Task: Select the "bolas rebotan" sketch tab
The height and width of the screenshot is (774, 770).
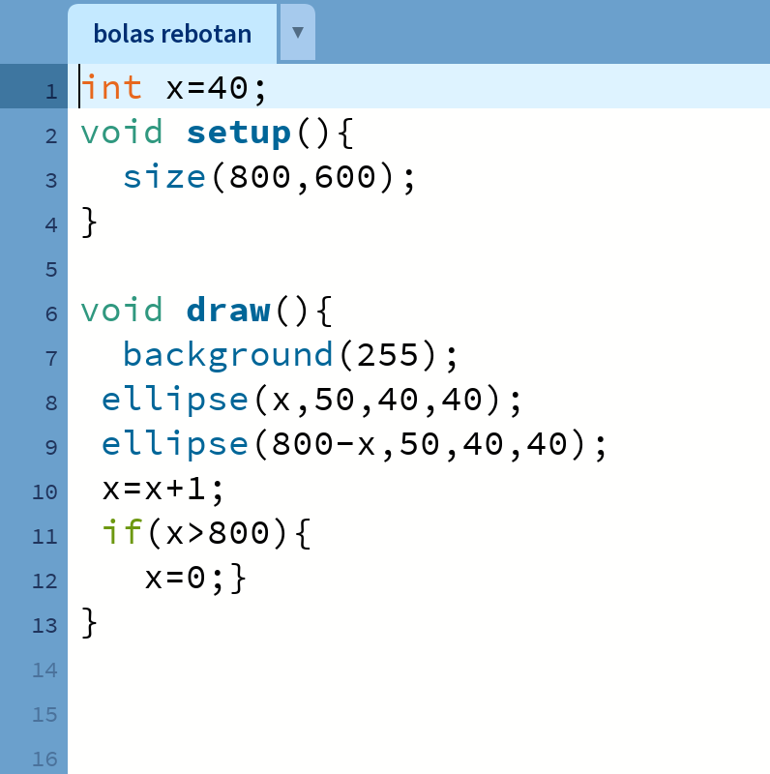Action: point(172,35)
